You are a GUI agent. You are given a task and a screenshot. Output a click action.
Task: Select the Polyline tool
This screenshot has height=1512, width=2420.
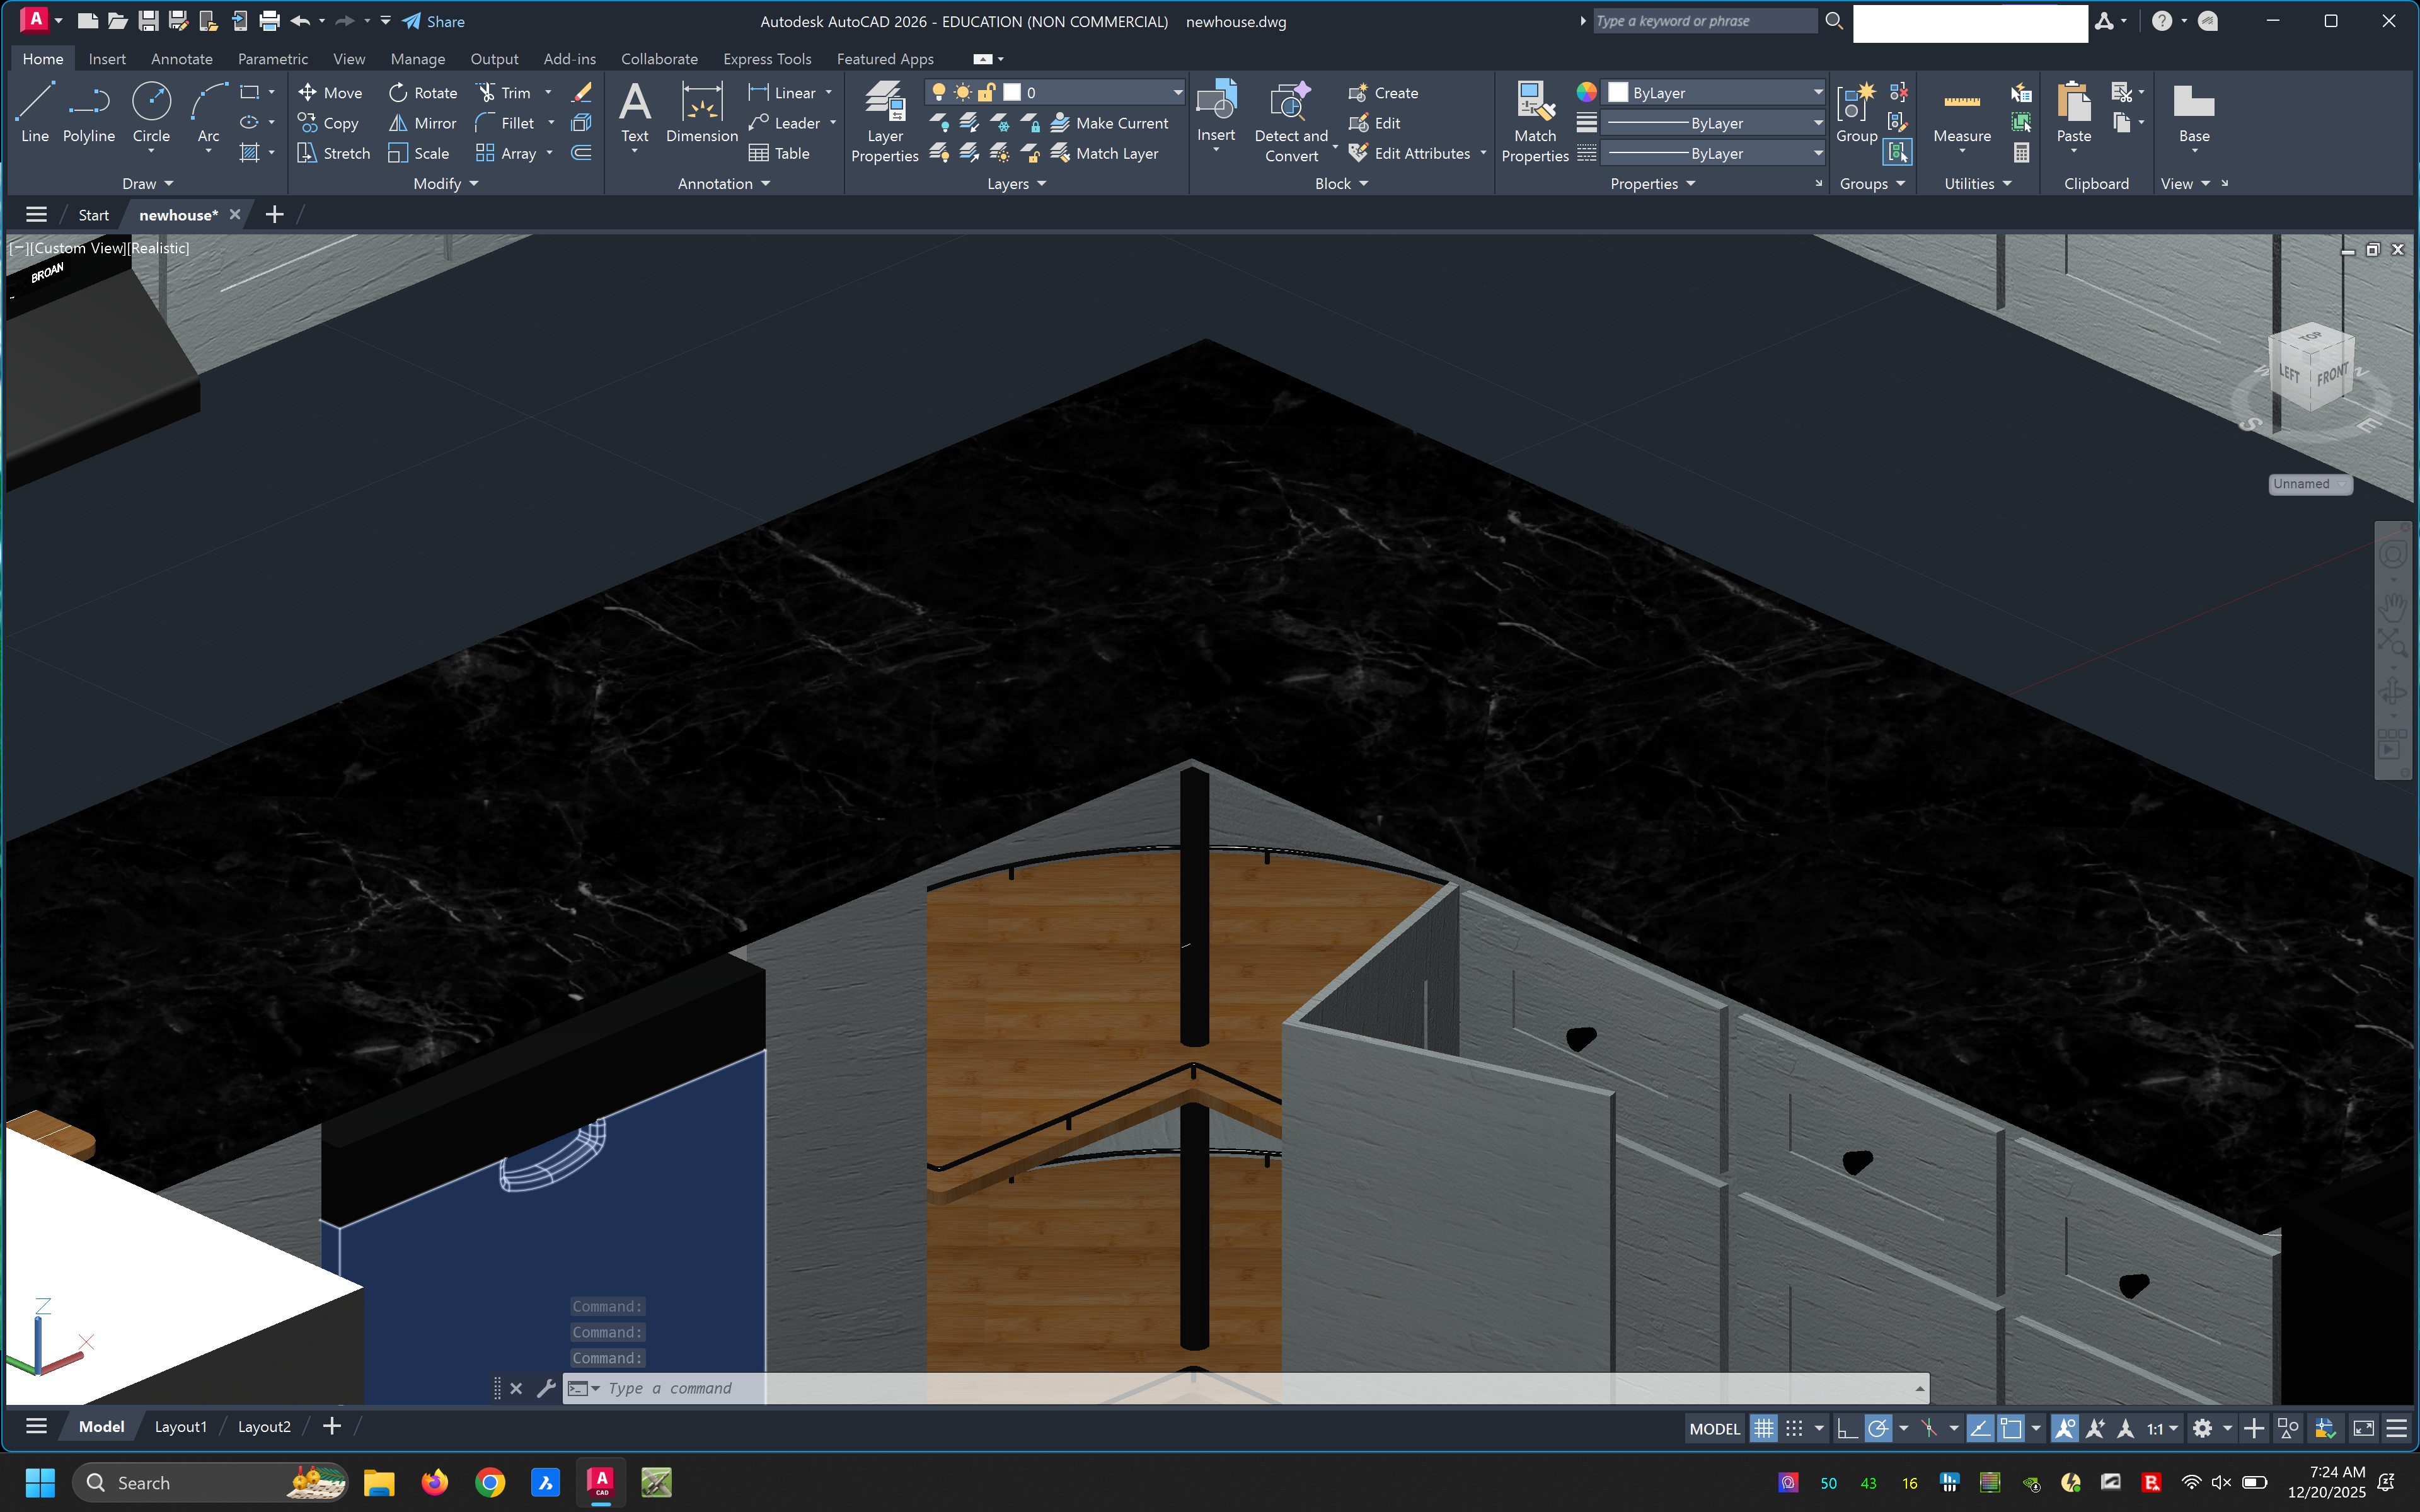pyautogui.click(x=88, y=112)
